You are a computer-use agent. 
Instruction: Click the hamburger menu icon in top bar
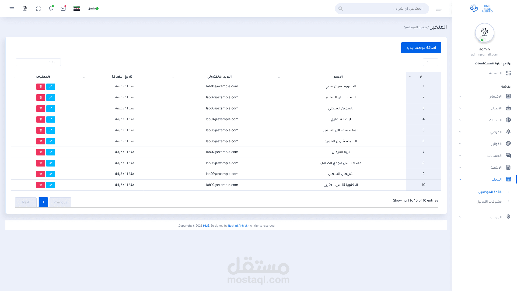[12, 9]
